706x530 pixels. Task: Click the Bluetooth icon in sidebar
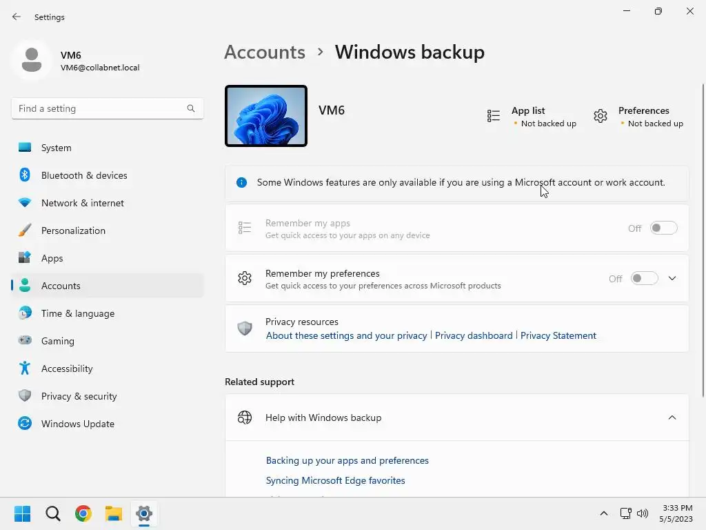point(25,175)
